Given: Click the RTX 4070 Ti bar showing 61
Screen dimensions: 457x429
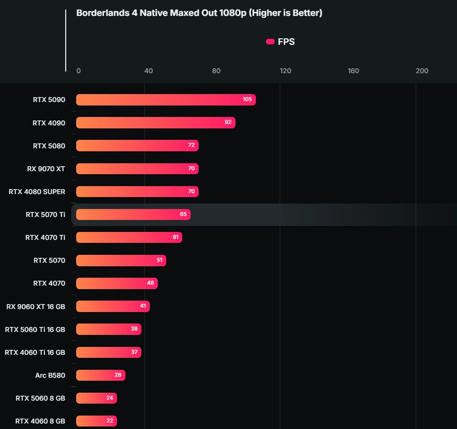Looking at the screenshot, I should [129, 237].
